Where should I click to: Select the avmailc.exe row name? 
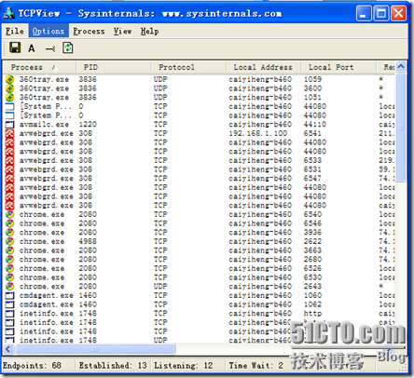pyautogui.click(x=44, y=125)
